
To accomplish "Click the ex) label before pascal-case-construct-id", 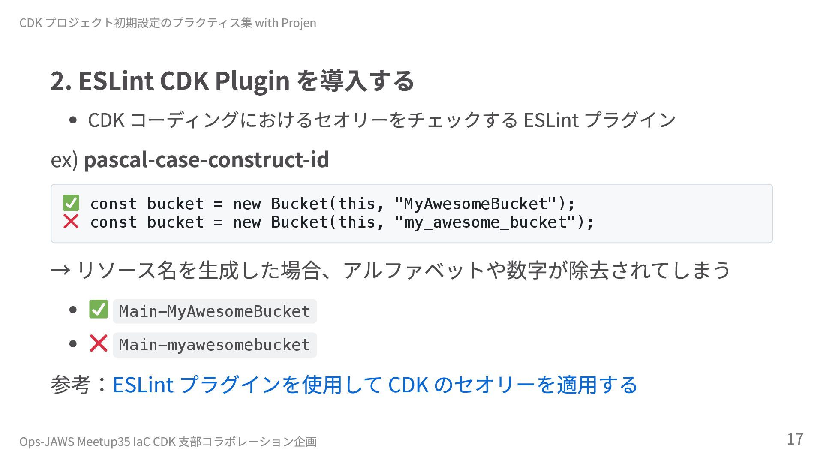I will click(64, 159).
